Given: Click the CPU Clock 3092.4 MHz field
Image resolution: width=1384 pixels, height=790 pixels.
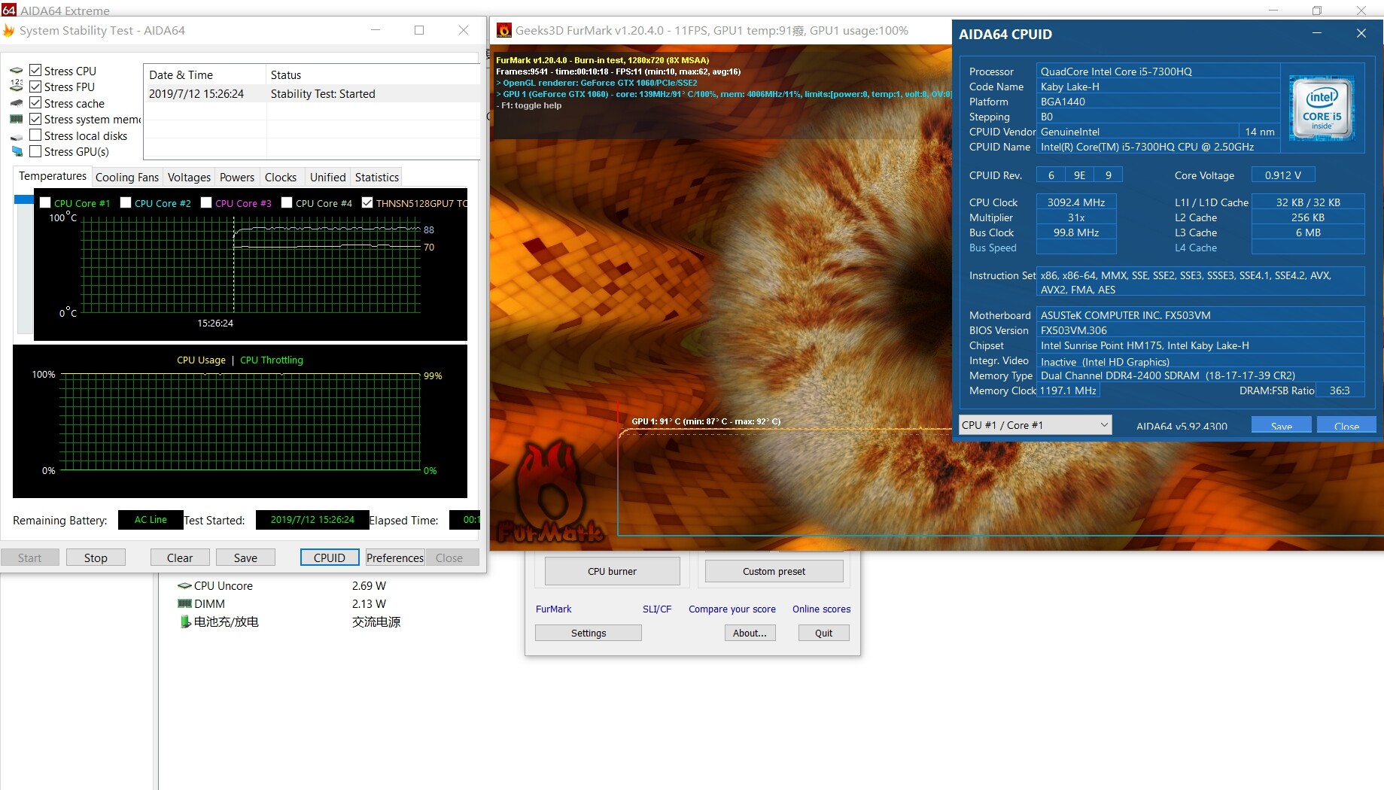Looking at the screenshot, I should pos(1076,202).
